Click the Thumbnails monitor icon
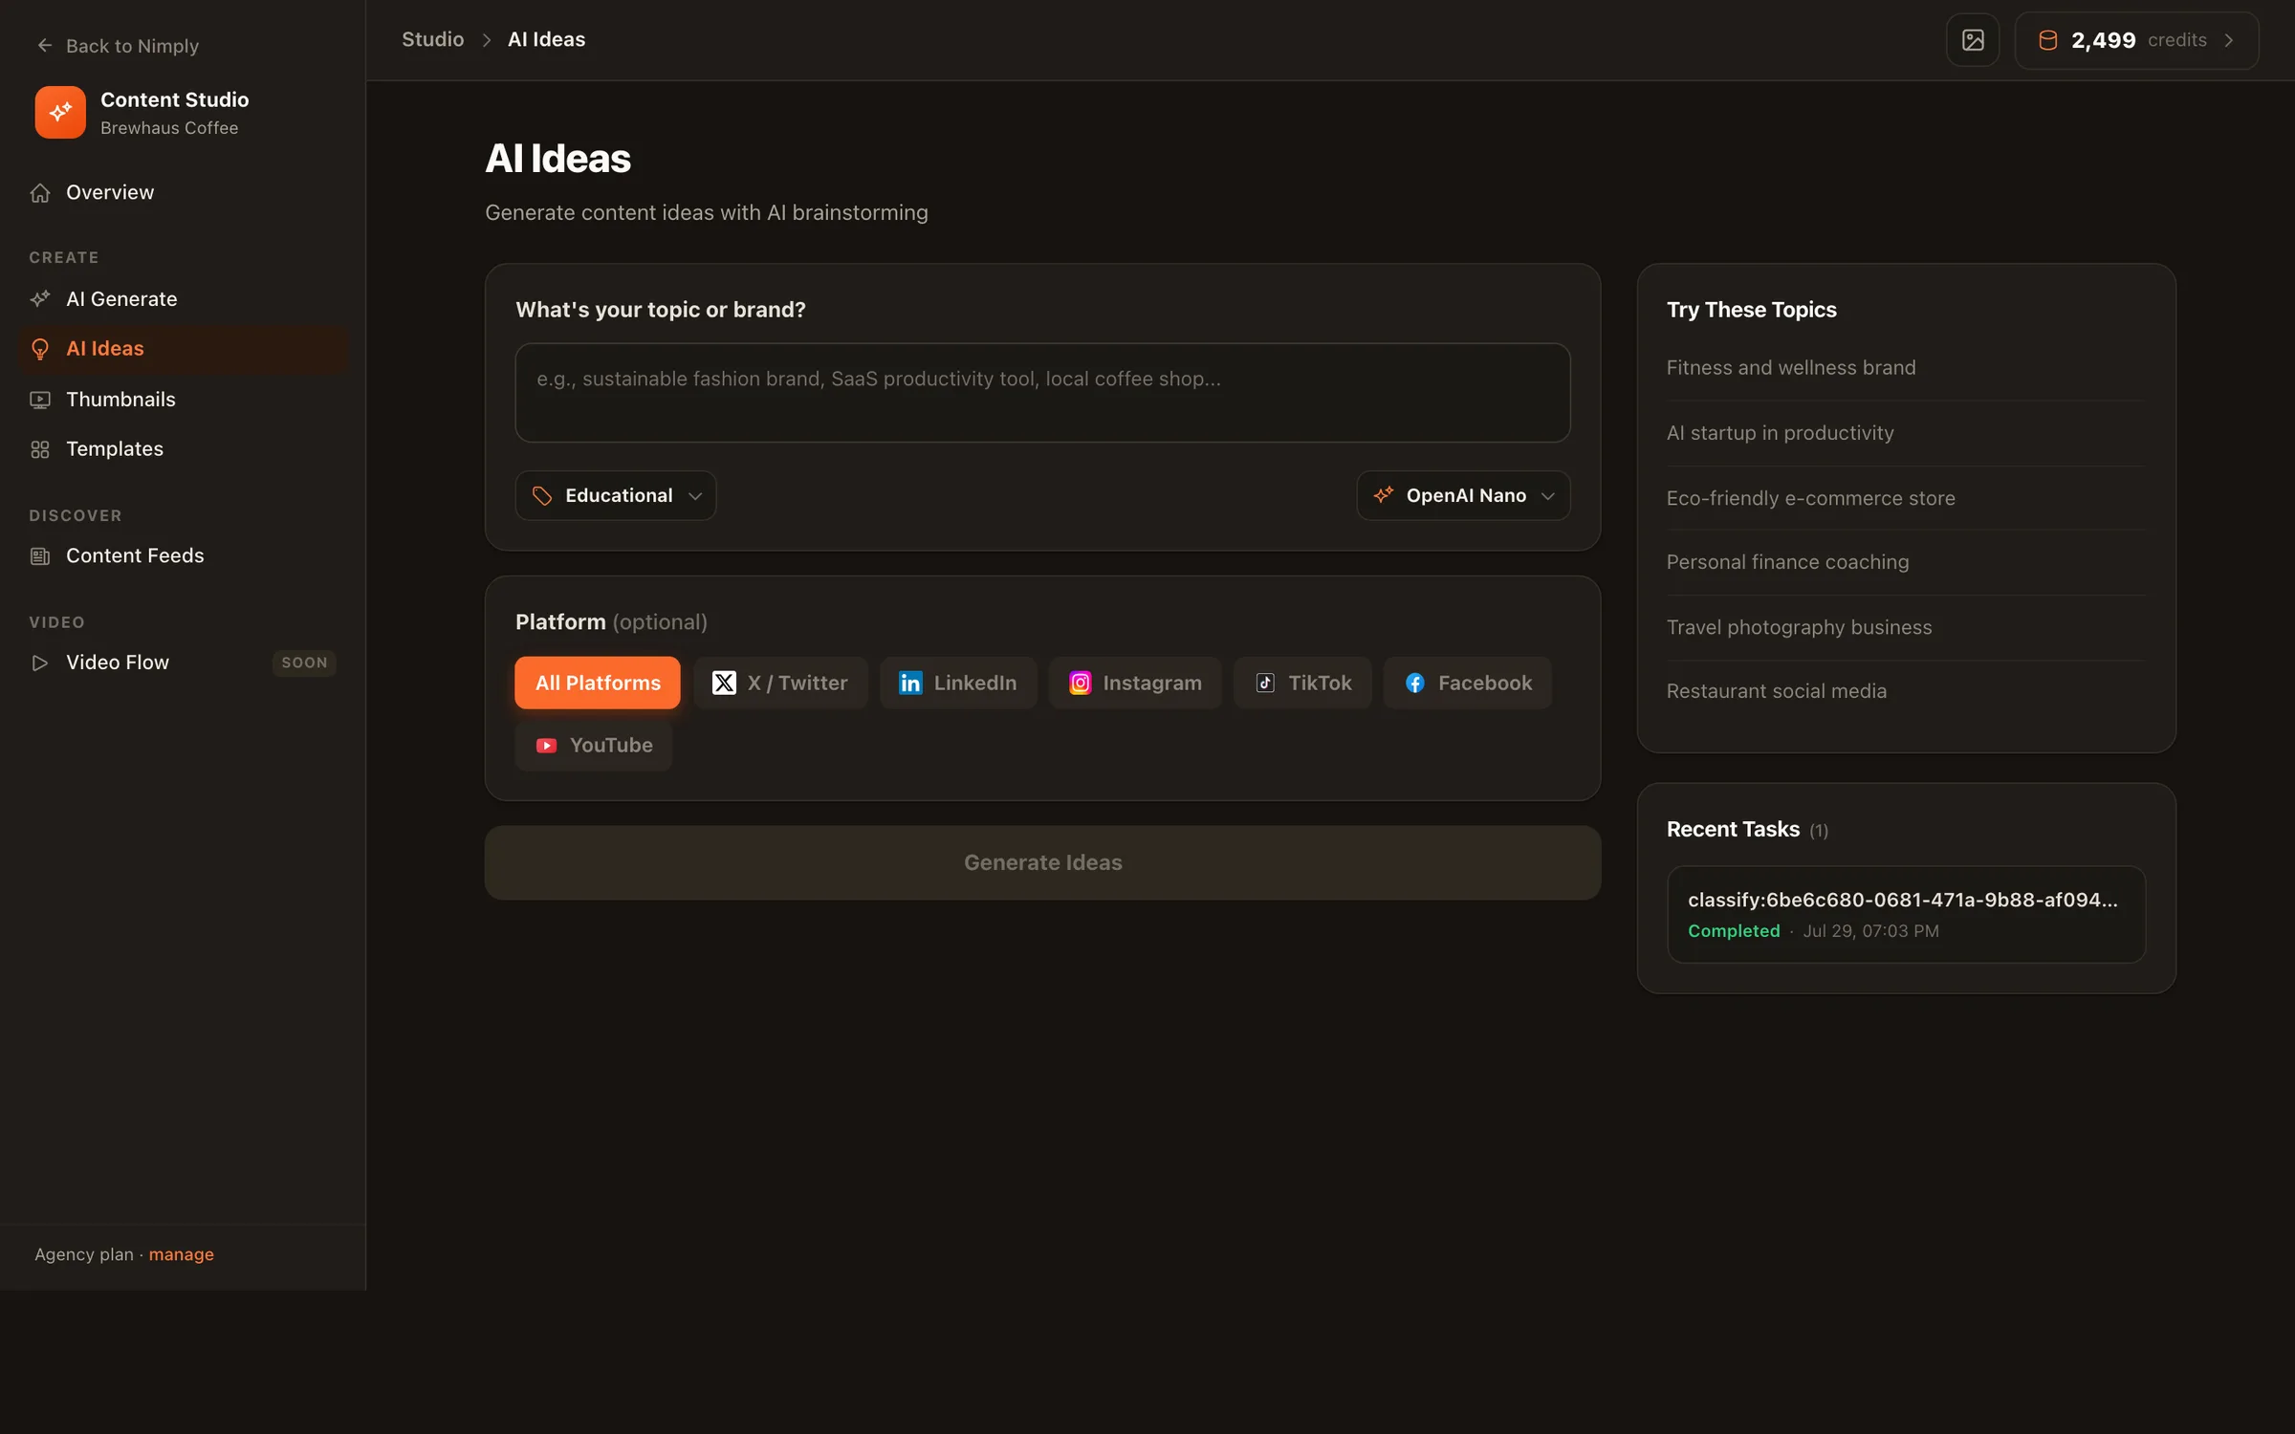The height and width of the screenshot is (1434, 2295). [x=40, y=400]
